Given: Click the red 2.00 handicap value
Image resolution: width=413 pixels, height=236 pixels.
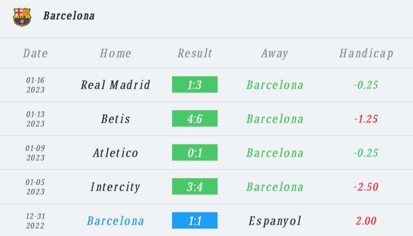Looking at the screenshot, I should 366,221.
